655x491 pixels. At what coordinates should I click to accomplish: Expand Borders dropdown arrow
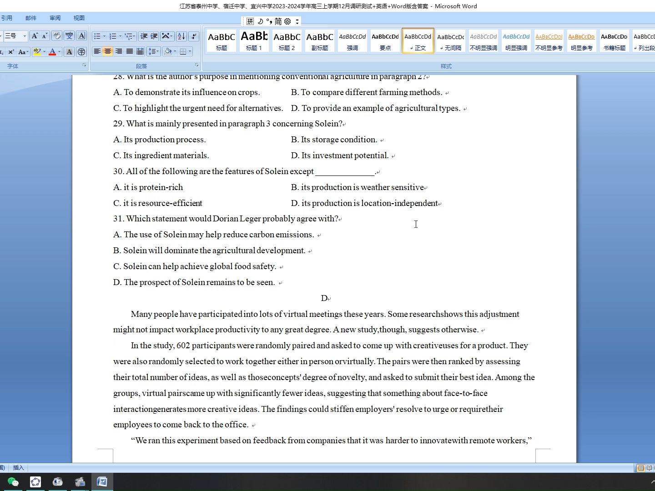coord(190,51)
